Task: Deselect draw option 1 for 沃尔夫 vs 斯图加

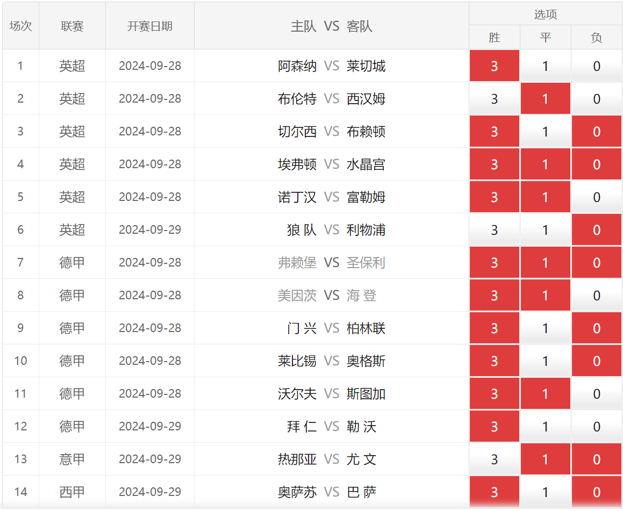Action: 545,393
